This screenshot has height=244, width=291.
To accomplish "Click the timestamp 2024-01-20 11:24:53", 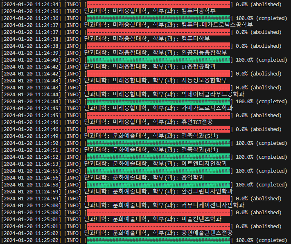I will coord(31,164).
